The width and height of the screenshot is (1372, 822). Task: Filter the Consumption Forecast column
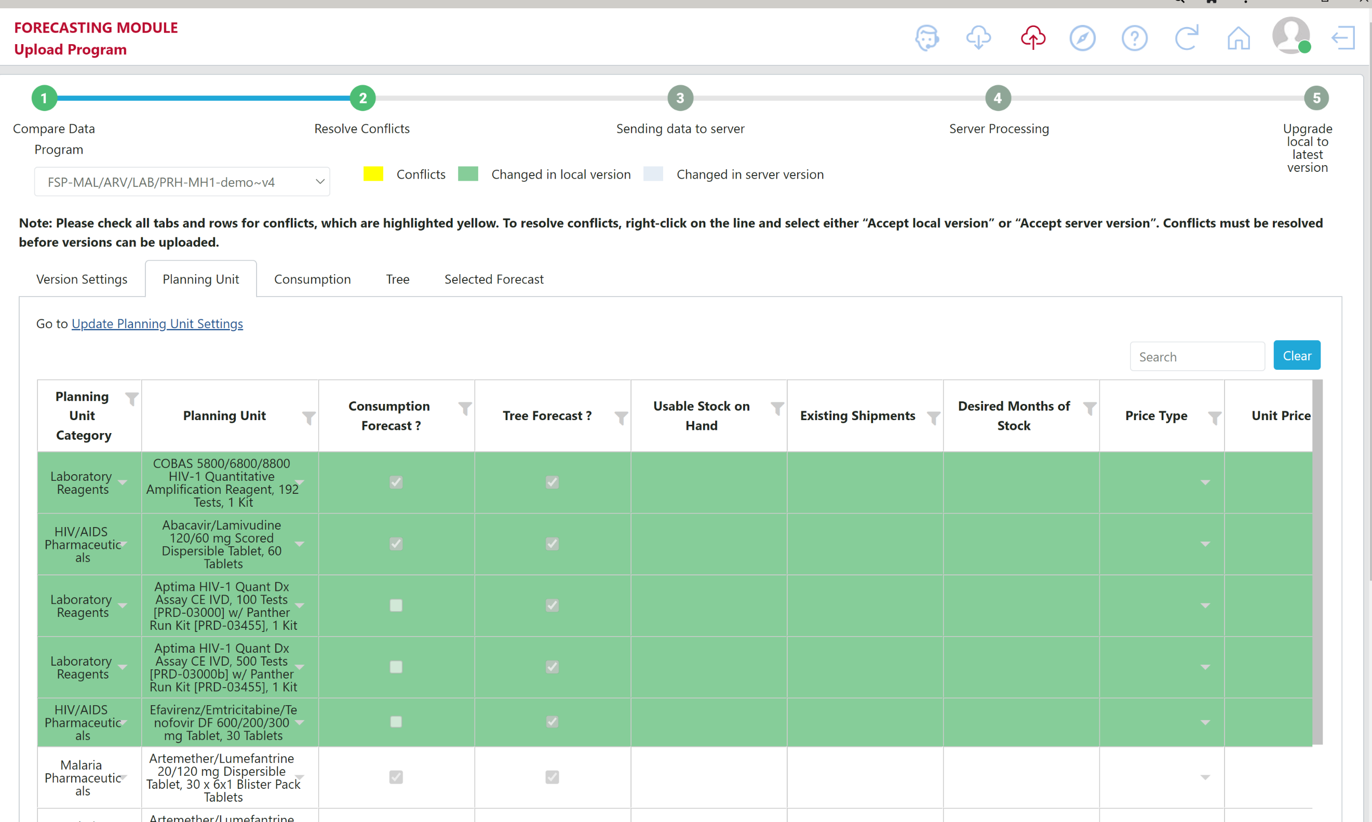click(465, 409)
